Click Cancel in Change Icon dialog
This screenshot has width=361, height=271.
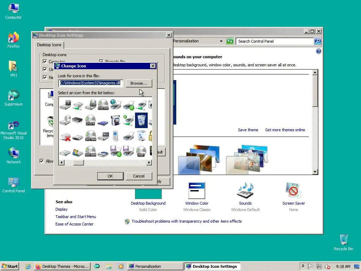pos(139,176)
